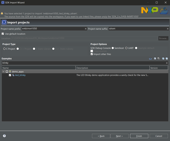Click the deselect all examples X icon

coord(158,59)
